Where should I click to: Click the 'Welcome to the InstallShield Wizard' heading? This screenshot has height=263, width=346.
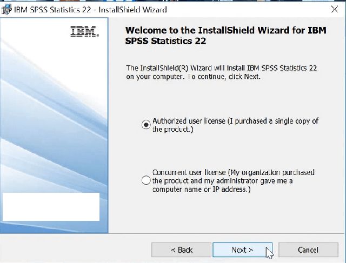pos(225,36)
